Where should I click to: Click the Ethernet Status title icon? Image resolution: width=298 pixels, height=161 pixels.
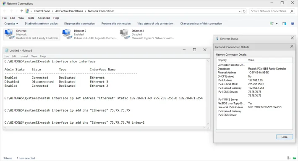click(x=217, y=39)
